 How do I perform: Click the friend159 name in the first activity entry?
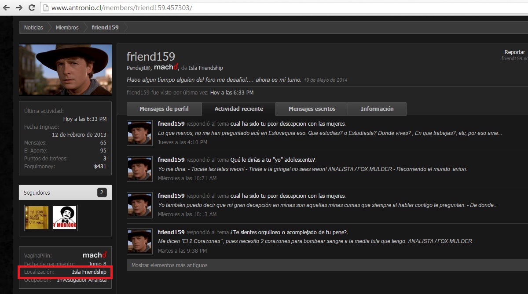click(x=171, y=123)
